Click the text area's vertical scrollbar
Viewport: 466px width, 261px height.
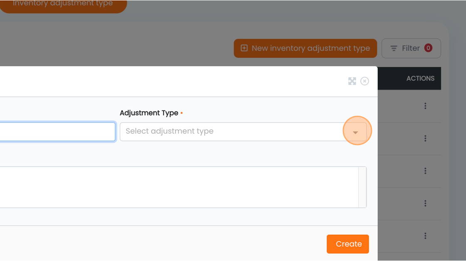362,187
